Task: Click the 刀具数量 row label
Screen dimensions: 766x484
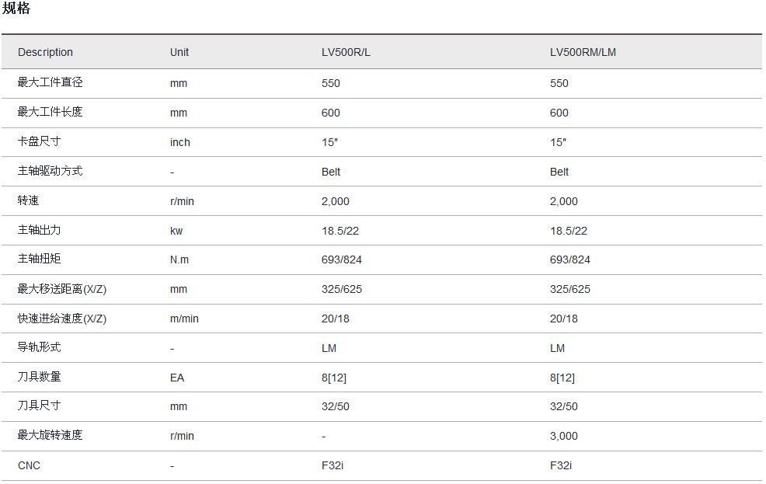Action: [39, 377]
